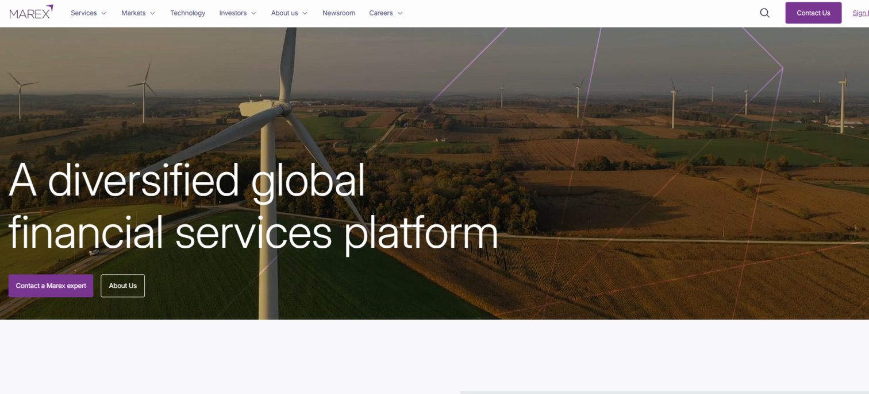
Task: Open the Investors menu label
Action: click(x=233, y=13)
